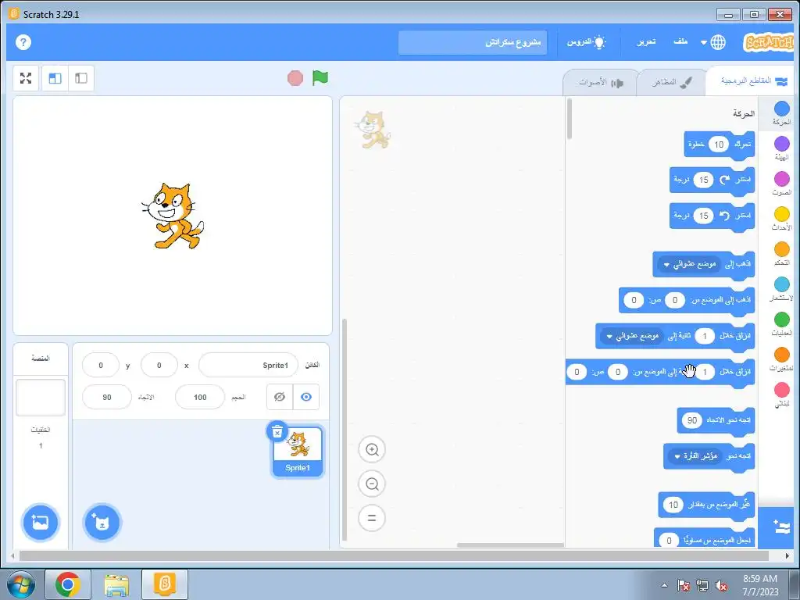Click the change x by 10 value
The height and width of the screenshot is (600, 800).
(673, 505)
